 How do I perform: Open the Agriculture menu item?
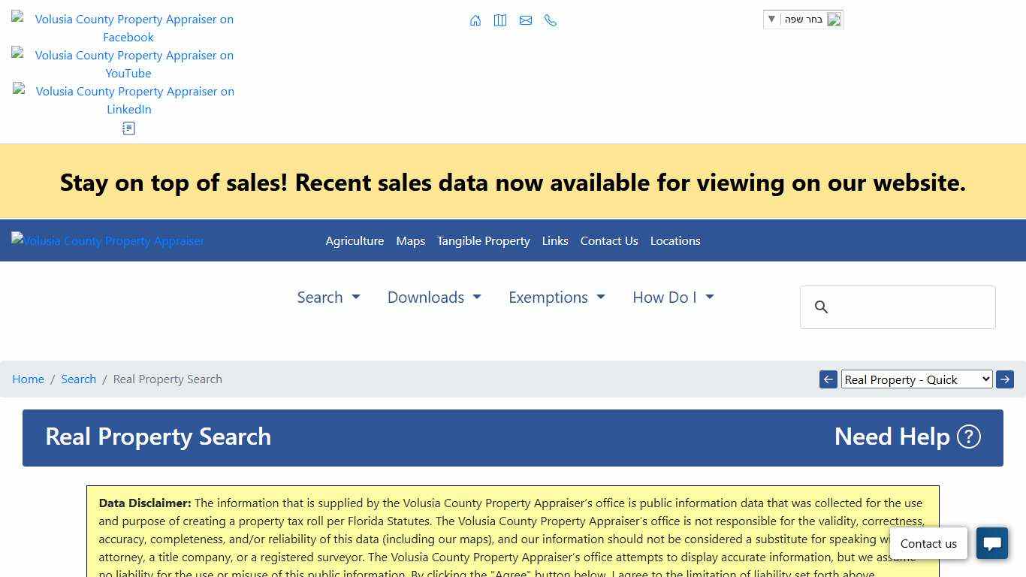(x=355, y=240)
